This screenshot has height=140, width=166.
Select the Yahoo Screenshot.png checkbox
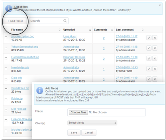(6, 48)
